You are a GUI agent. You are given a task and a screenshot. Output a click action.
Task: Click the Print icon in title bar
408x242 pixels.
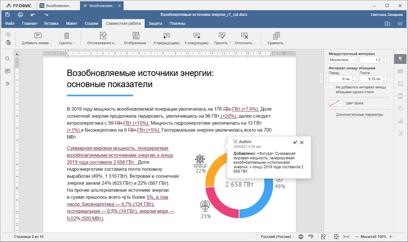pos(20,15)
